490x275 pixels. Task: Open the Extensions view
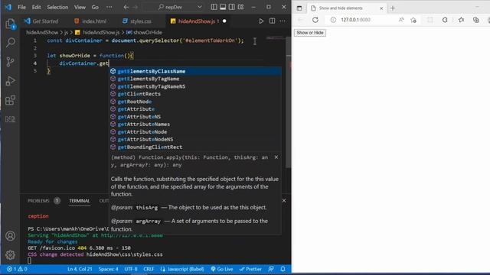click(10, 100)
